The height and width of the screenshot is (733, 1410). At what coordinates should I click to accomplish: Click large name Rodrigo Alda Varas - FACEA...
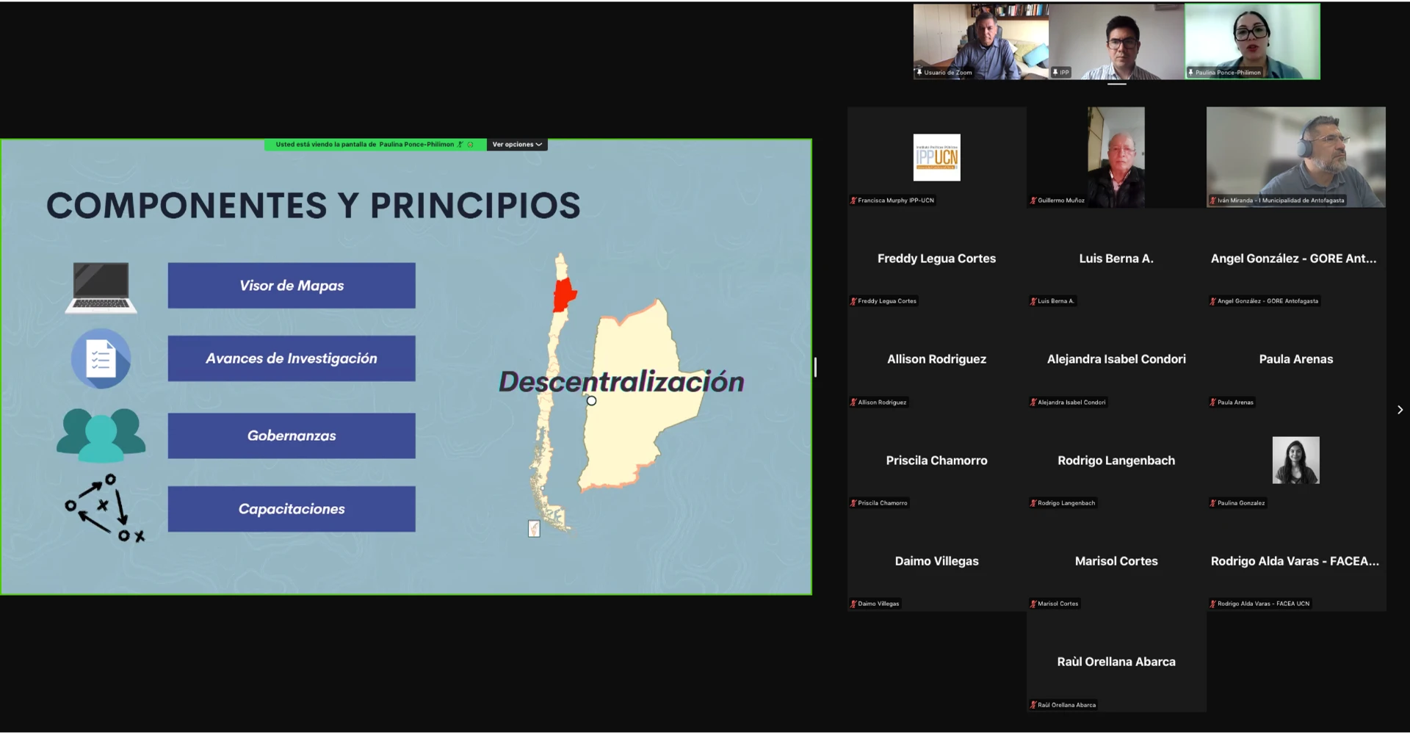pos(1295,561)
